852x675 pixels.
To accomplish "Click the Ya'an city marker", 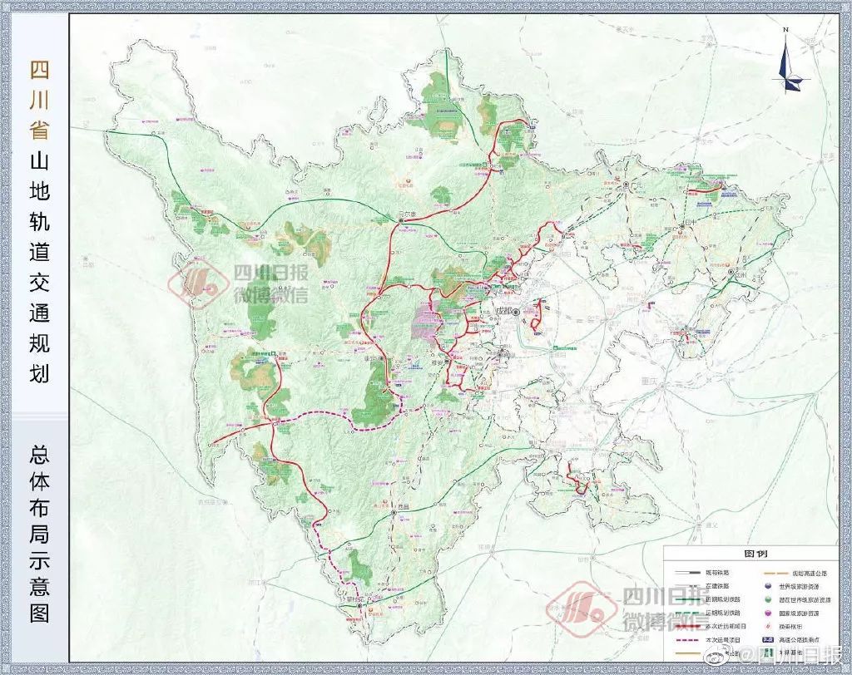I will 447,361.
